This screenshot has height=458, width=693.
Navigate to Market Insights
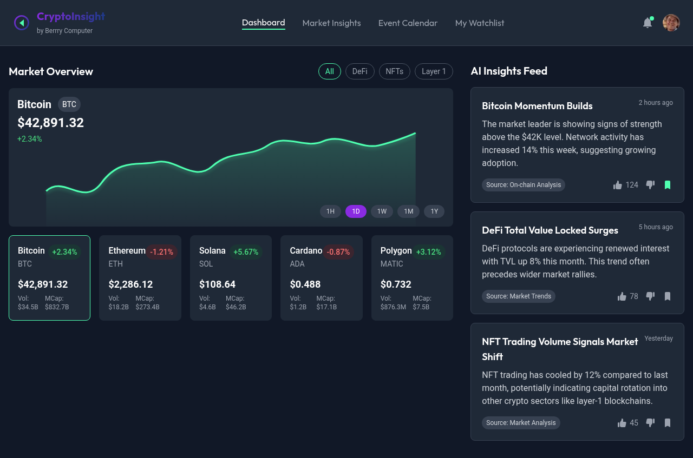[331, 23]
